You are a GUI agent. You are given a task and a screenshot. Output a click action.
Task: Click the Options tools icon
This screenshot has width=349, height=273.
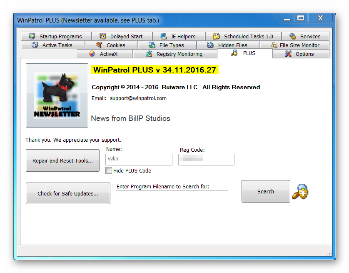click(288, 54)
